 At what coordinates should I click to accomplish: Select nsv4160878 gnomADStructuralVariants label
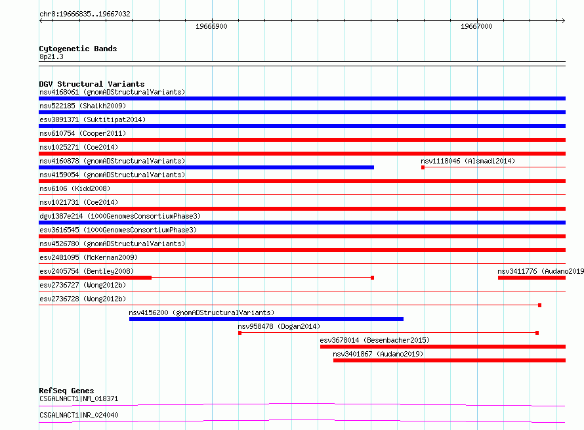point(112,161)
